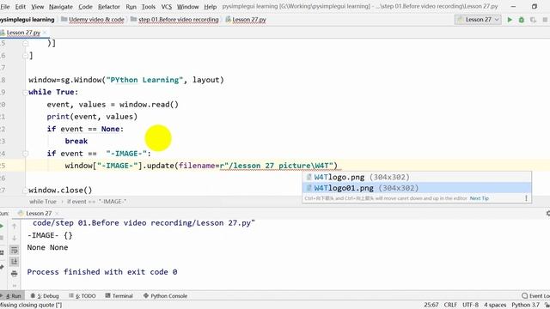Screen dimensions: 550x309
Task: Click the '-IMAGE- {}' console output line
Action: point(50,235)
